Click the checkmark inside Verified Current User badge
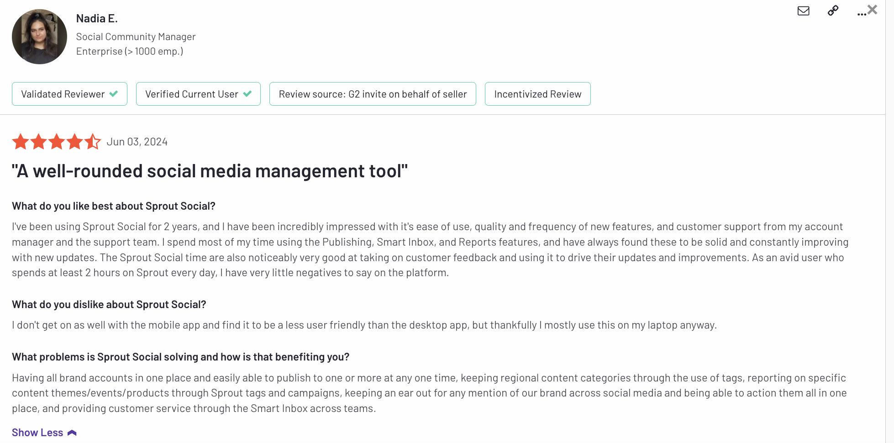Viewport: 894px width, 443px height. click(248, 93)
